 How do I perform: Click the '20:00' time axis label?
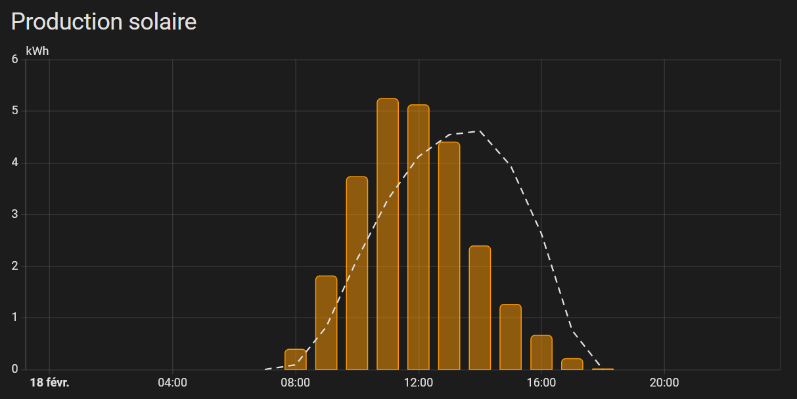[x=664, y=383]
